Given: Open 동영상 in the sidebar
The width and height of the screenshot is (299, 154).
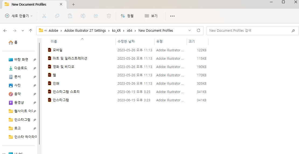Looking at the screenshot, I should tap(16, 102).
